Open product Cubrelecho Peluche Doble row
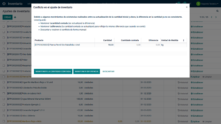 coord(27,88)
